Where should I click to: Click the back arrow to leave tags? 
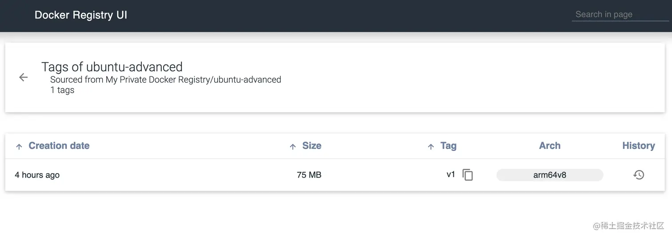pyautogui.click(x=24, y=77)
